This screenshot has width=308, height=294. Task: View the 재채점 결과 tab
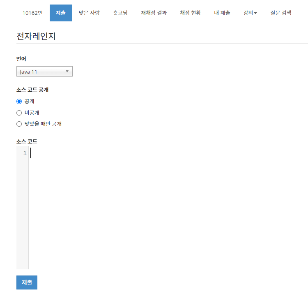click(154, 13)
